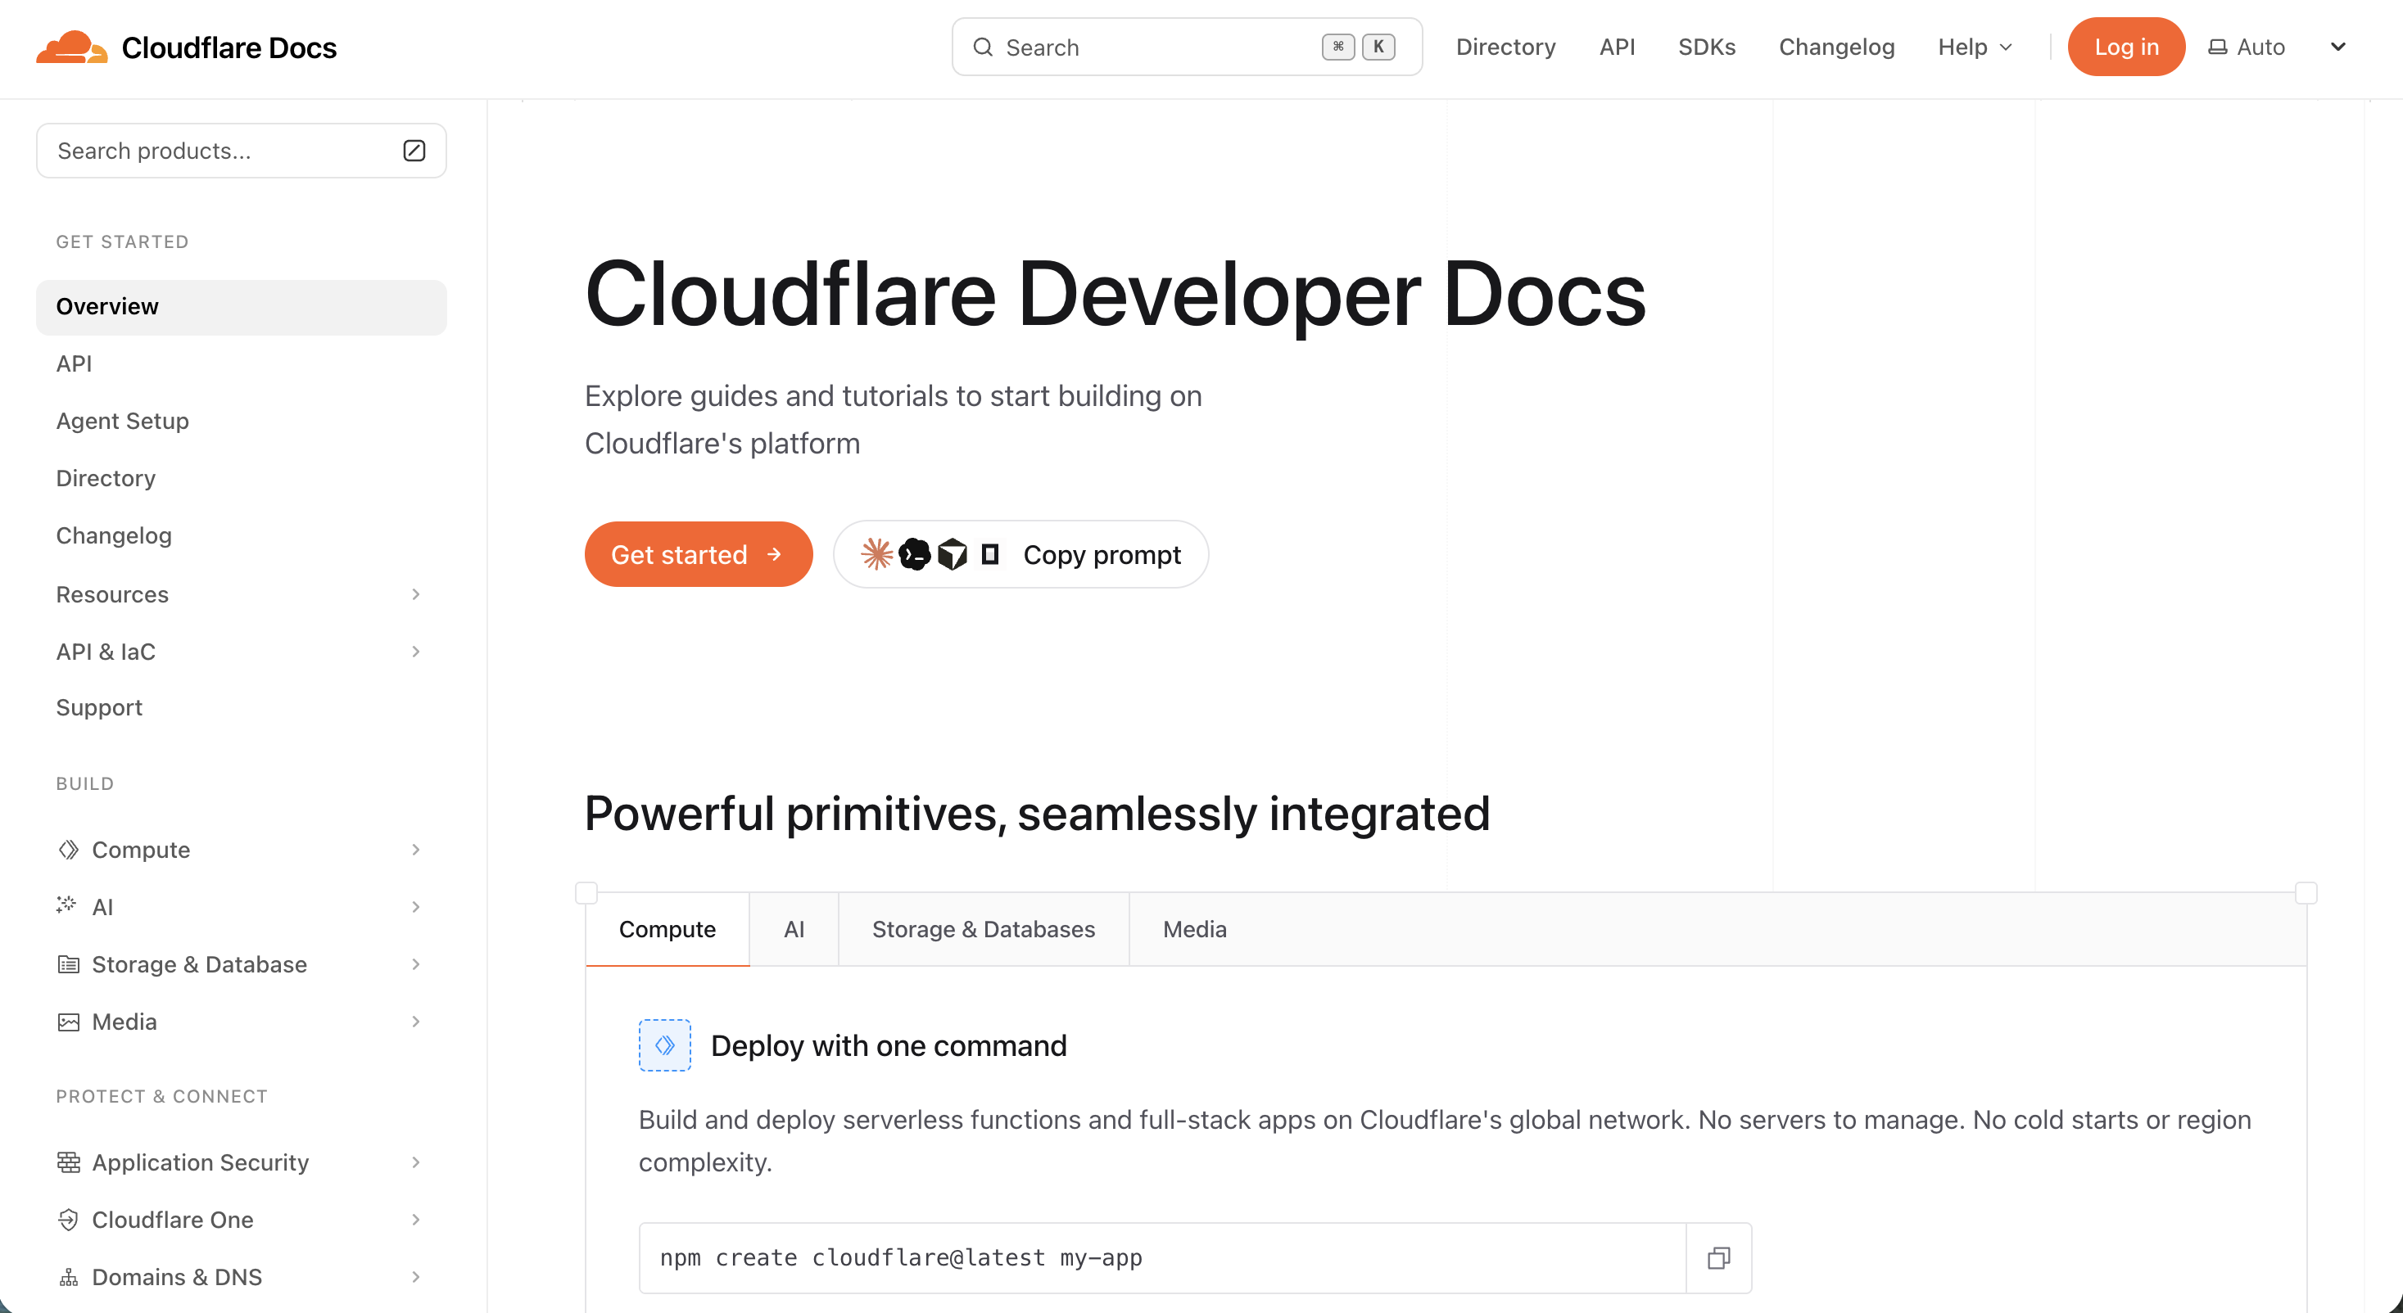Open SDKs in the top navigation
Viewport: 2403px width, 1313px height.
[1706, 47]
